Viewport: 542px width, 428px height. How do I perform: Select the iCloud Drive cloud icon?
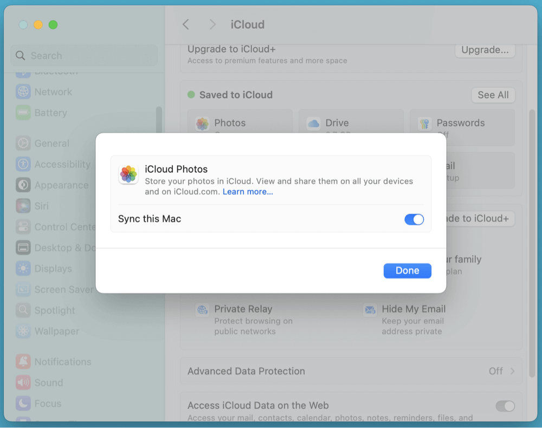tap(313, 124)
